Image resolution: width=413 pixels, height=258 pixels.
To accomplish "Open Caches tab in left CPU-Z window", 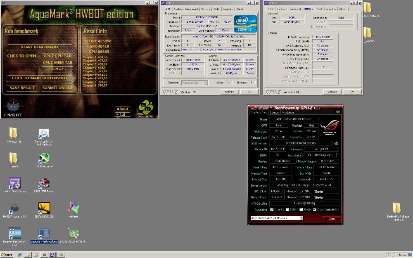I will coord(178,9).
